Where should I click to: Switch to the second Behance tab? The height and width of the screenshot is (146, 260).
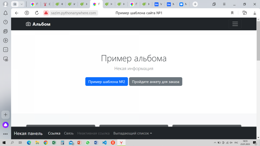coord(171,4)
